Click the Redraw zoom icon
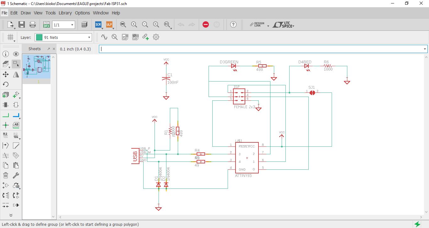The width and height of the screenshot is (429, 228). (156, 24)
